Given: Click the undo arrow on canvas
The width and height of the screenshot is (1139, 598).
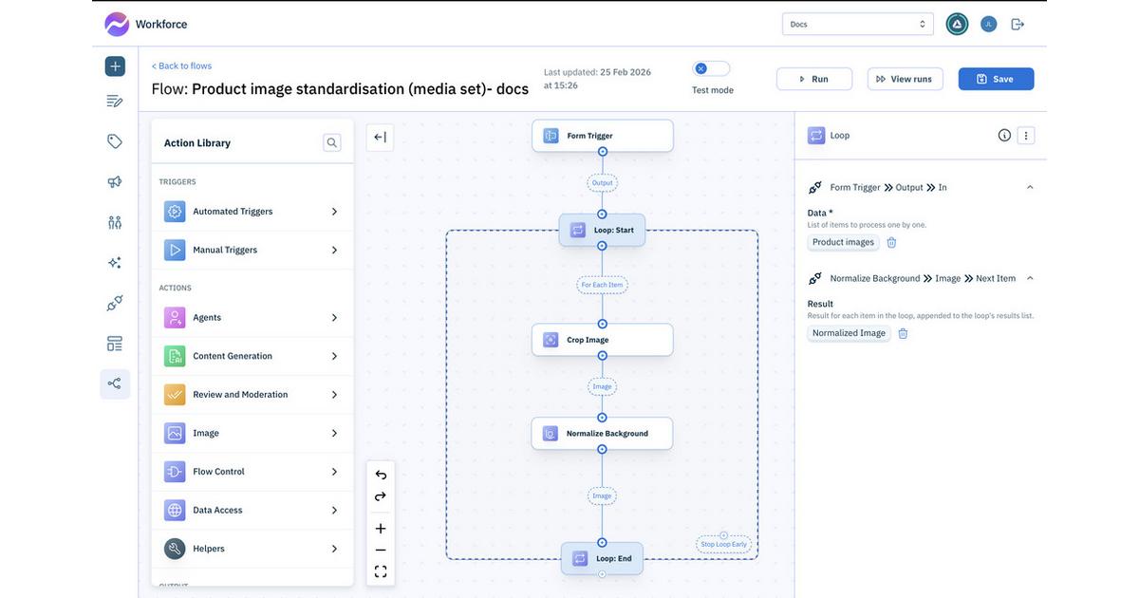Looking at the screenshot, I should pyautogui.click(x=381, y=475).
